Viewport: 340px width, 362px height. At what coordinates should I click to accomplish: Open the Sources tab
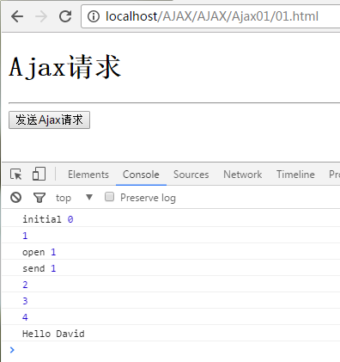191,175
